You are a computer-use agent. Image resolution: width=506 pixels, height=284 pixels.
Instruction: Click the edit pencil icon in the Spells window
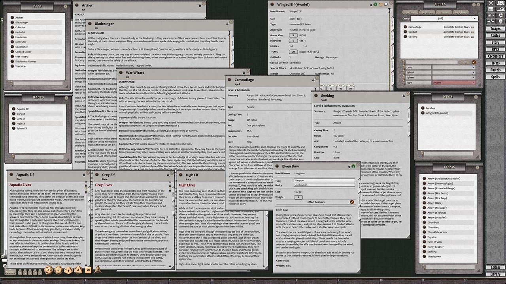point(473,62)
